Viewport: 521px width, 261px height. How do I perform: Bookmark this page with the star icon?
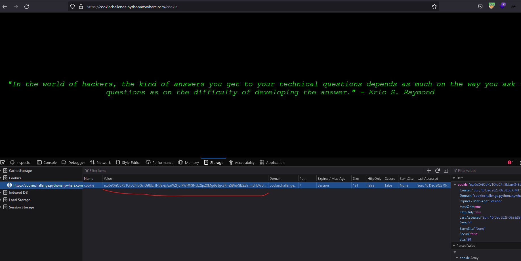point(434,7)
